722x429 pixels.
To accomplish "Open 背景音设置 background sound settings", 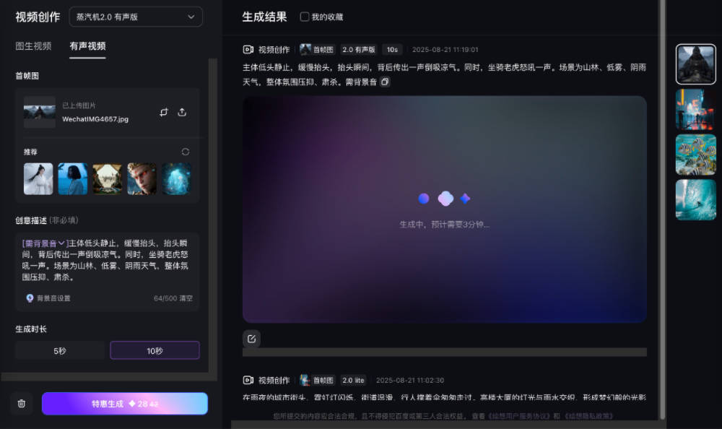I will click(48, 298).
